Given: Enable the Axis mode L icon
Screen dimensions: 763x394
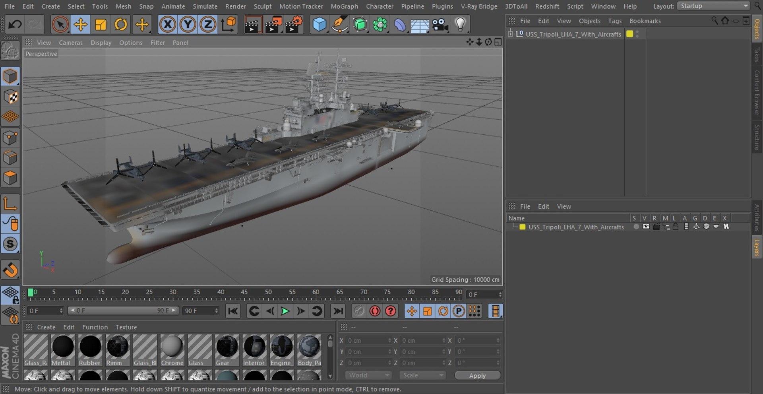Looking at the screenshot, I should coord(10,203).
